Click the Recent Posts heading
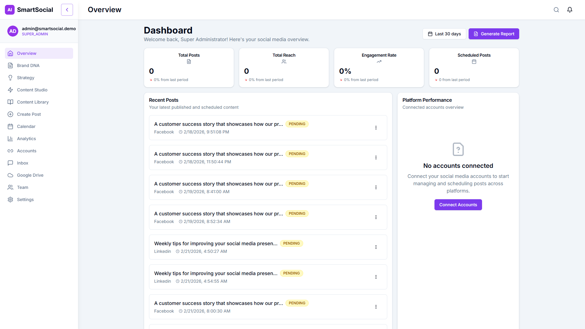The height and width of the screenshot is (329, 585). pos(164,100)
